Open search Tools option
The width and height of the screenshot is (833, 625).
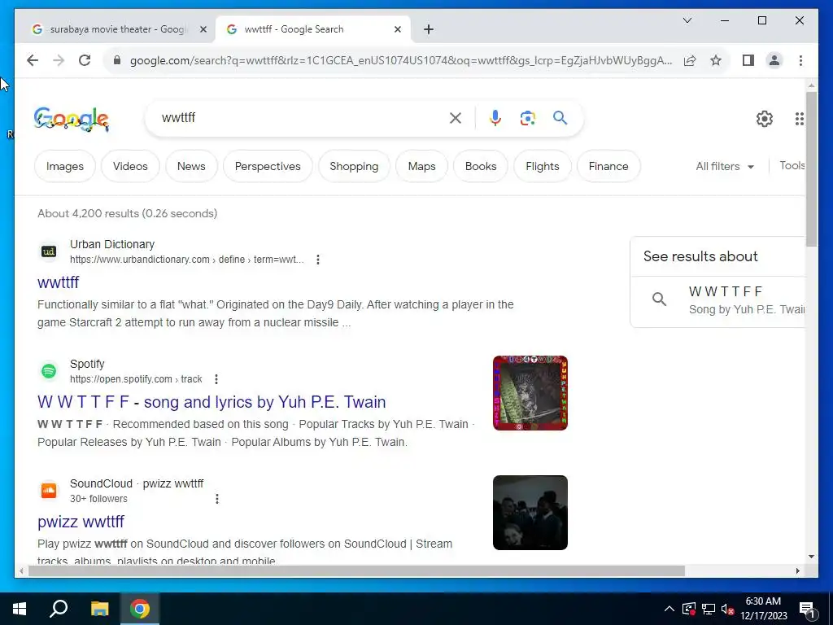(792, 166)
